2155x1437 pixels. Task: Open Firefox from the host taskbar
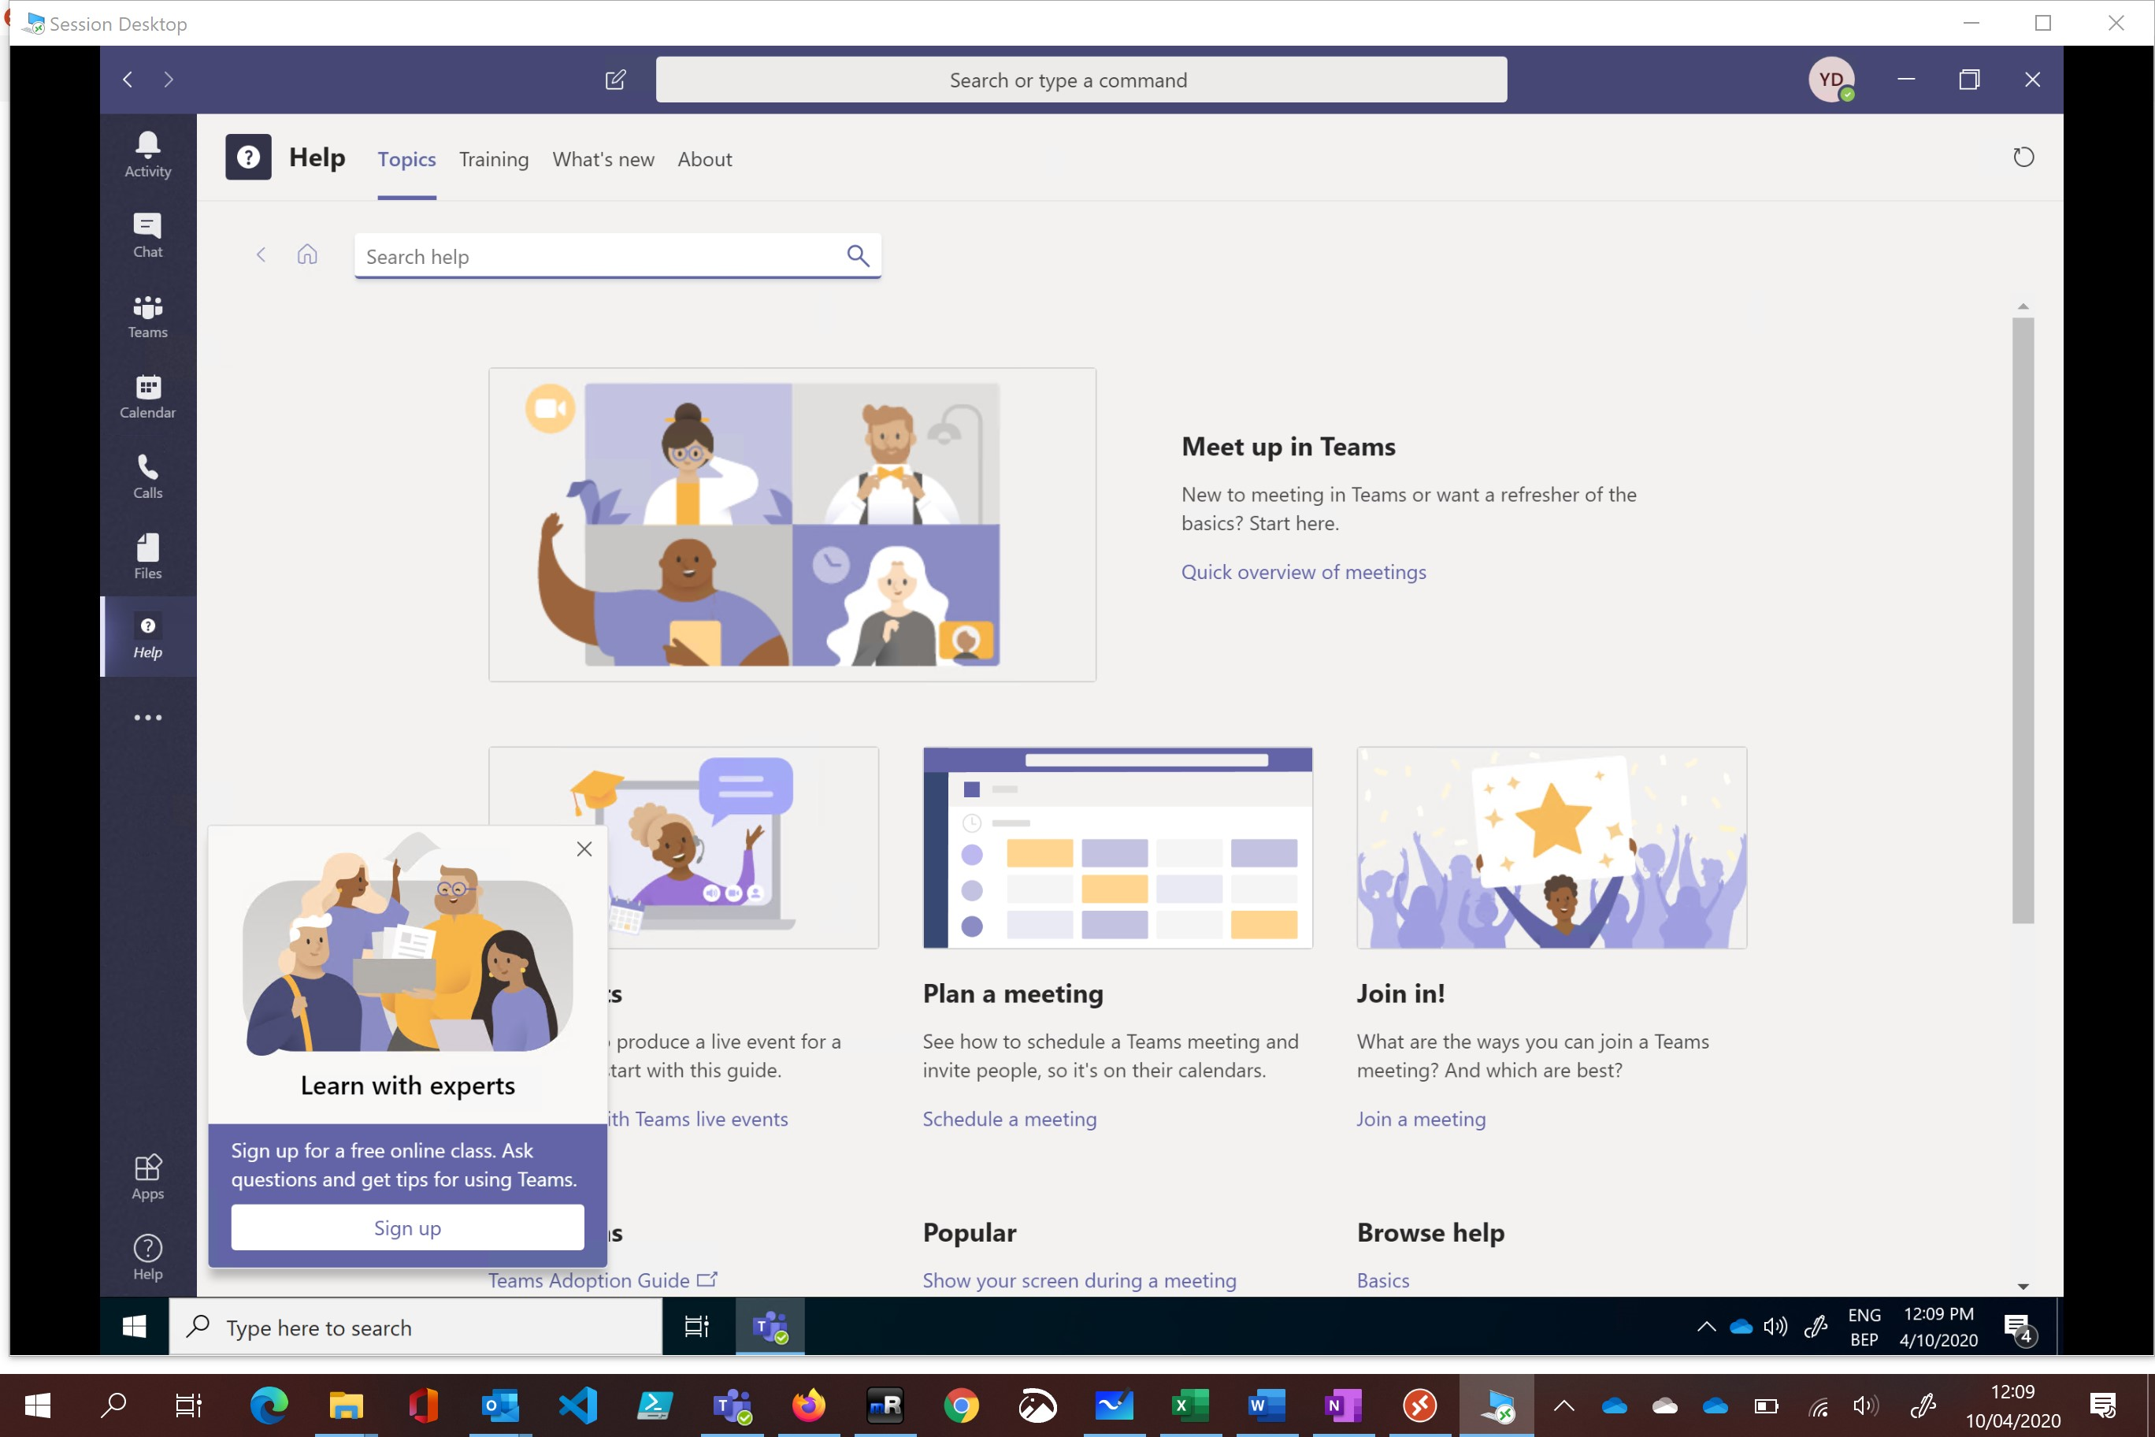click(808, 1405)
